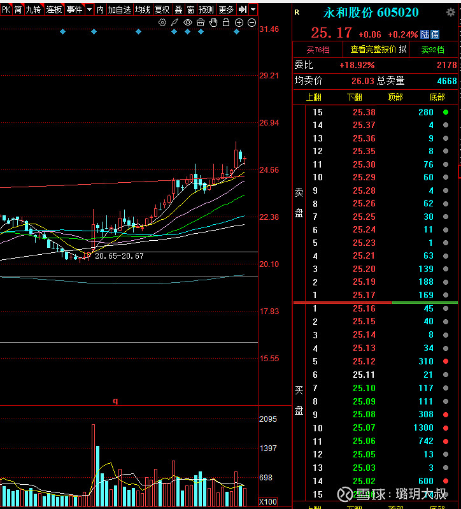Open the 预测 forecast tool
This screenshot has height=509, width=461.
click(206, 10)
